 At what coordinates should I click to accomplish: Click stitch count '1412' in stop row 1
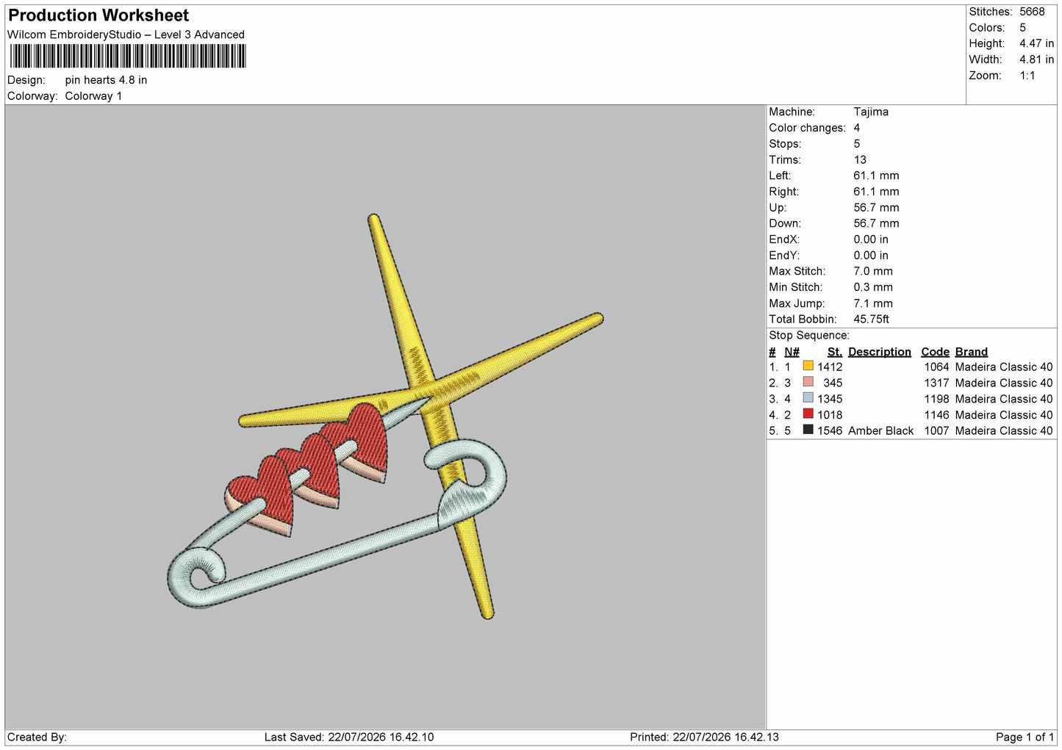click(830, 367)
